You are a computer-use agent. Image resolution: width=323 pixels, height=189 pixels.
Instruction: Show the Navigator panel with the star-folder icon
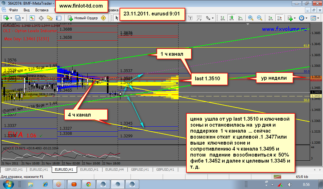(50, 18)
